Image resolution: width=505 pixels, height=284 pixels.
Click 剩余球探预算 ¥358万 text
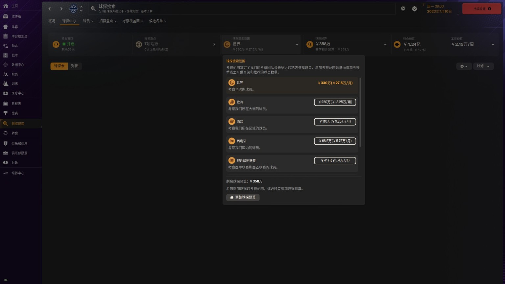244,181
